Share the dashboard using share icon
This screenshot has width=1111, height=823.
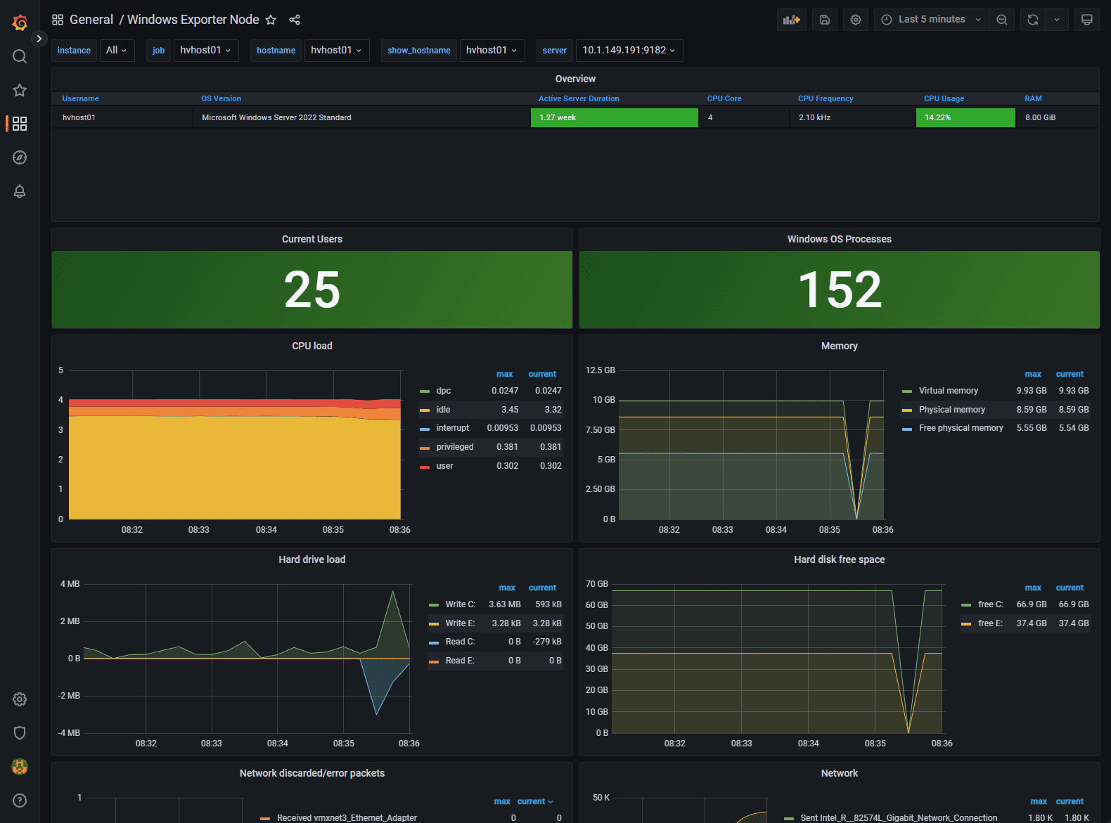(x=295, y=20)
